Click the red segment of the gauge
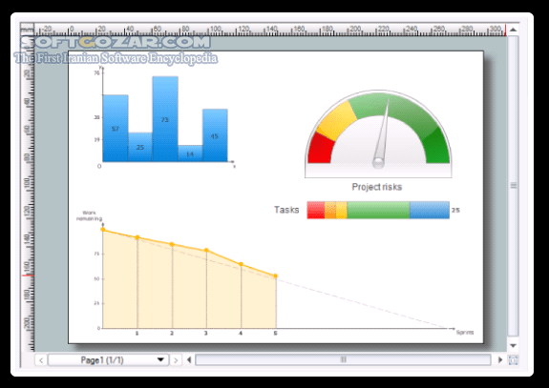The width and height of the screenshot is (549, 388). 321,149
